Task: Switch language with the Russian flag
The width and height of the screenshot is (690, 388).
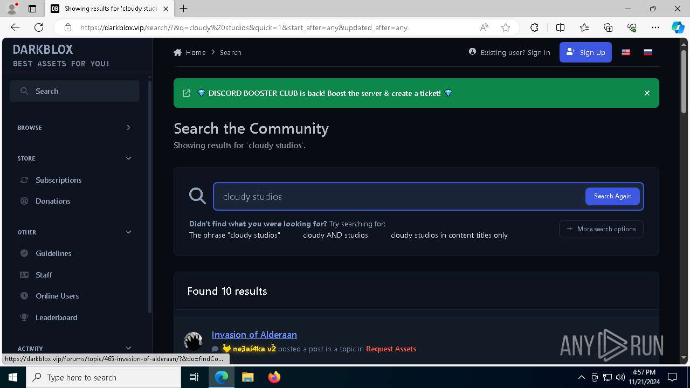Action: 648,52
